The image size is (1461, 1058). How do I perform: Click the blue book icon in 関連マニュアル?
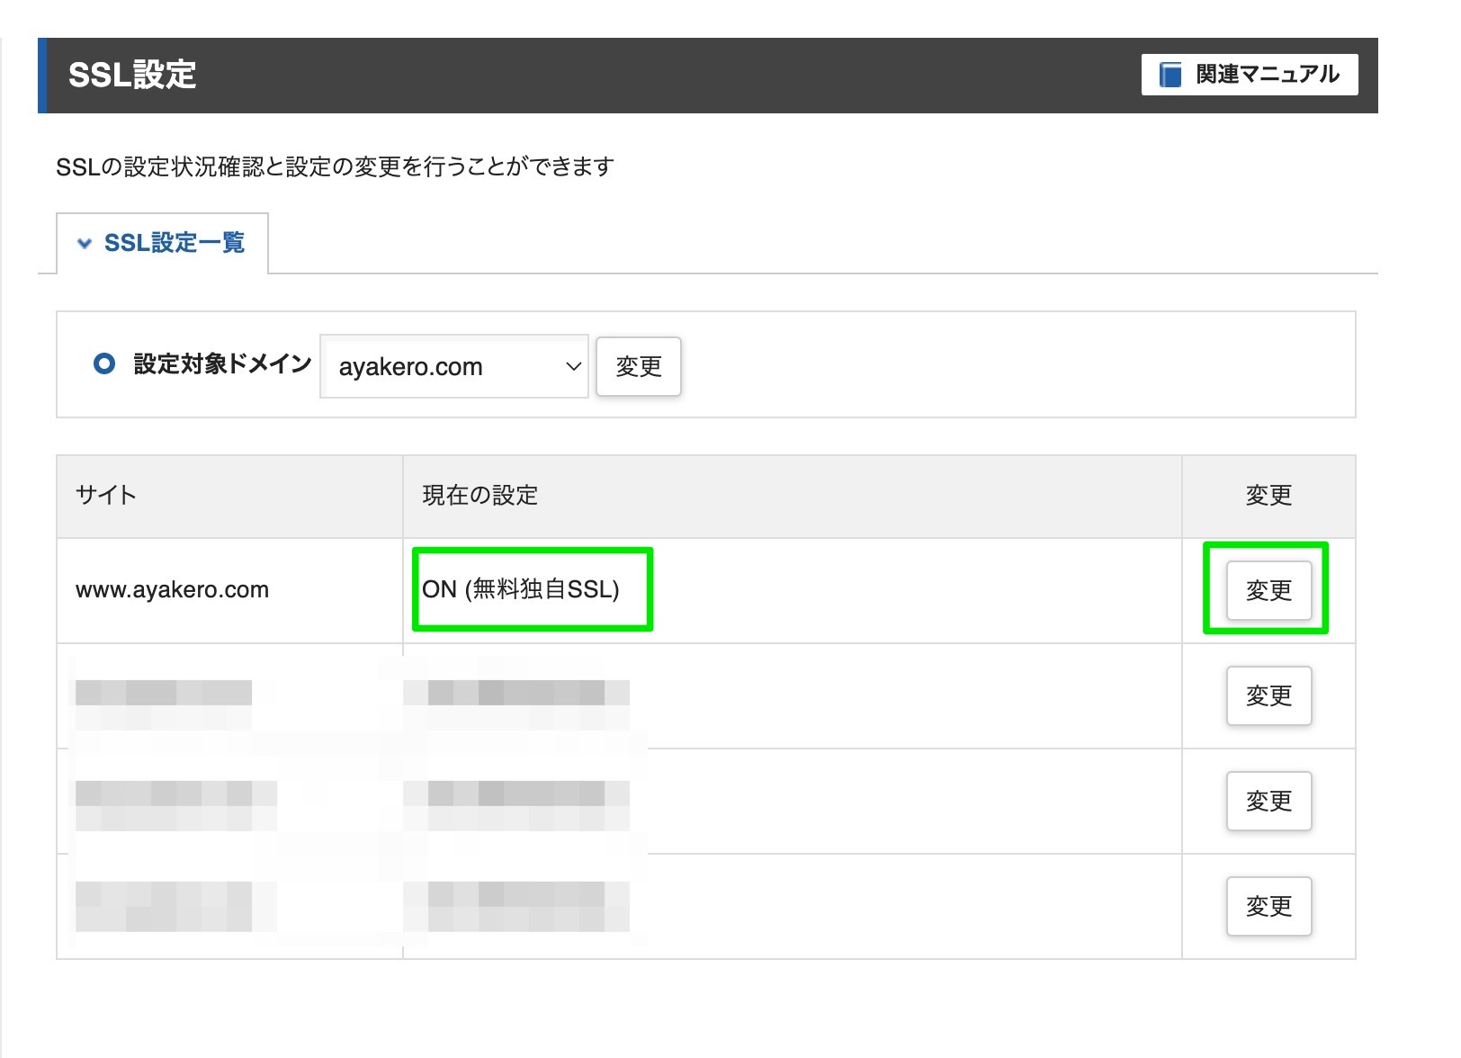(1170, 75)
